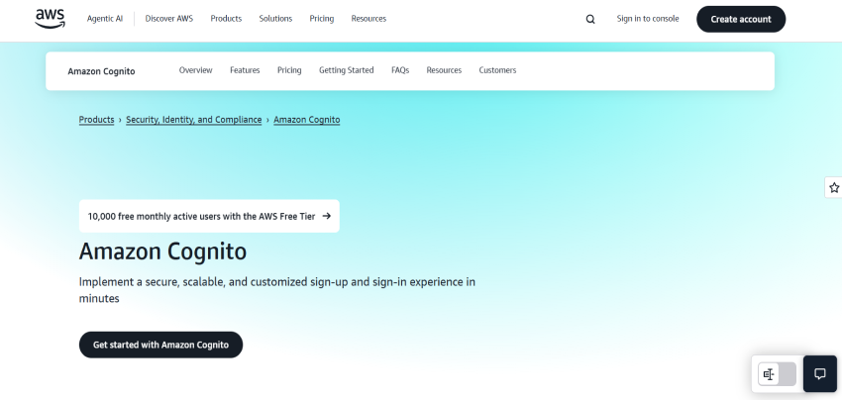The image size is (842, 400).
Task: Switch to Cognito Resources tab
Action: (x=444, y=70)
